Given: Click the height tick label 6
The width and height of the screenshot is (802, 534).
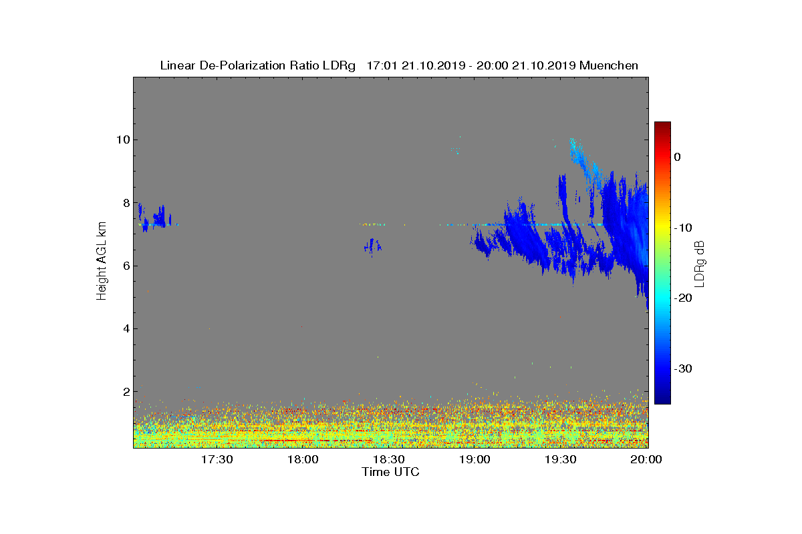Looking at the screenshot, I should [126, 266].
